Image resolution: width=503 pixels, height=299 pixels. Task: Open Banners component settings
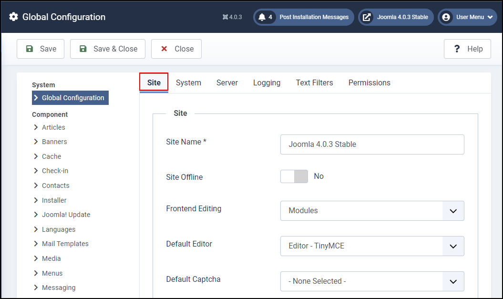[x=54, y=142]
